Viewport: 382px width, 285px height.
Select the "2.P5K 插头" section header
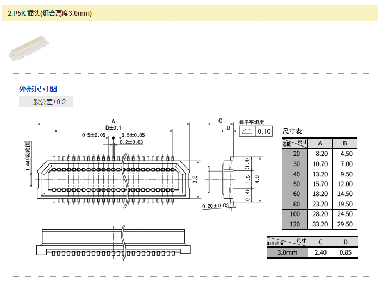click(x=50, y=13)
